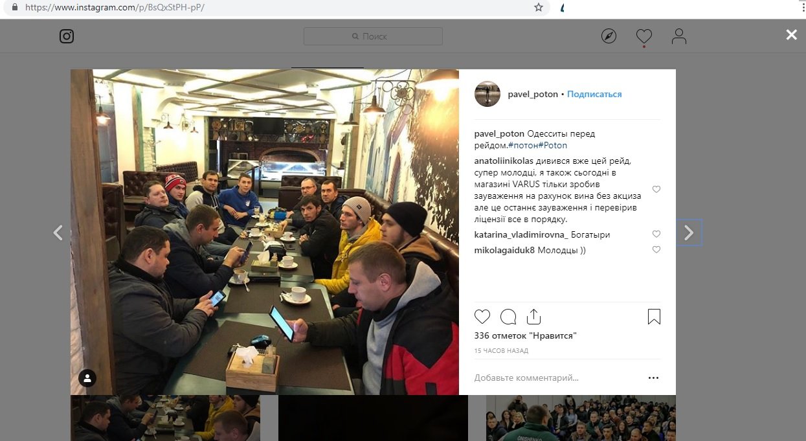Open the comment bubble icon
Image resolution: width=806 pixels, height=441 pixels.
(508, 317)
